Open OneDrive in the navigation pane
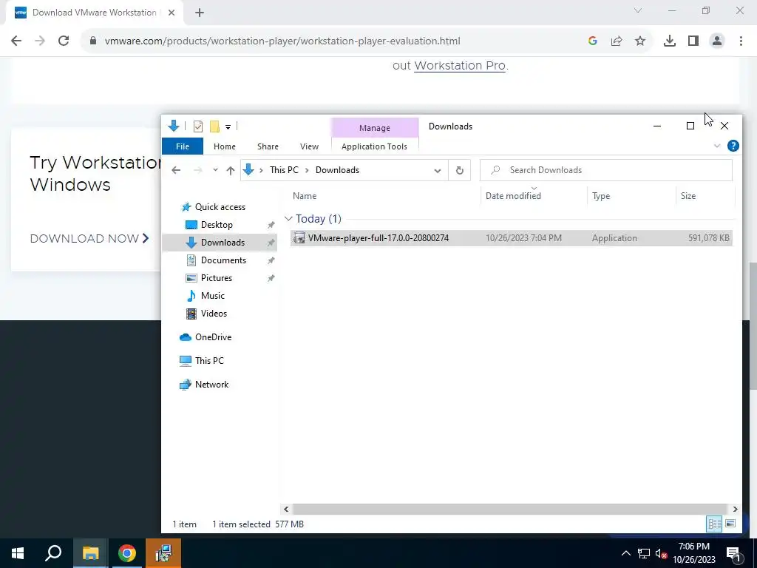 213,337
